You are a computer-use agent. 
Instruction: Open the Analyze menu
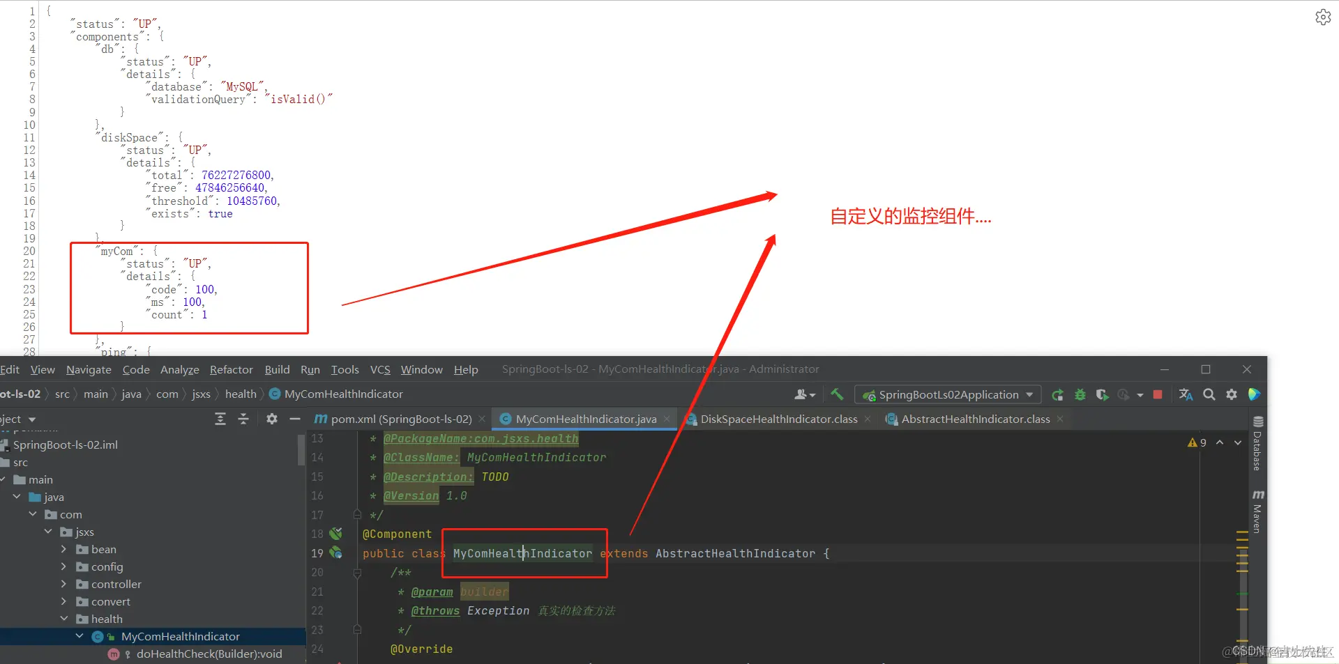(x=180, y=369)
